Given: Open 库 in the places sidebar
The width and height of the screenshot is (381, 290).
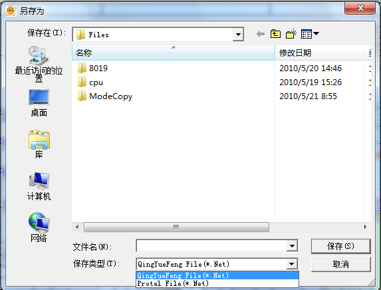Looking at the screenshot, I should pos(39,144).
